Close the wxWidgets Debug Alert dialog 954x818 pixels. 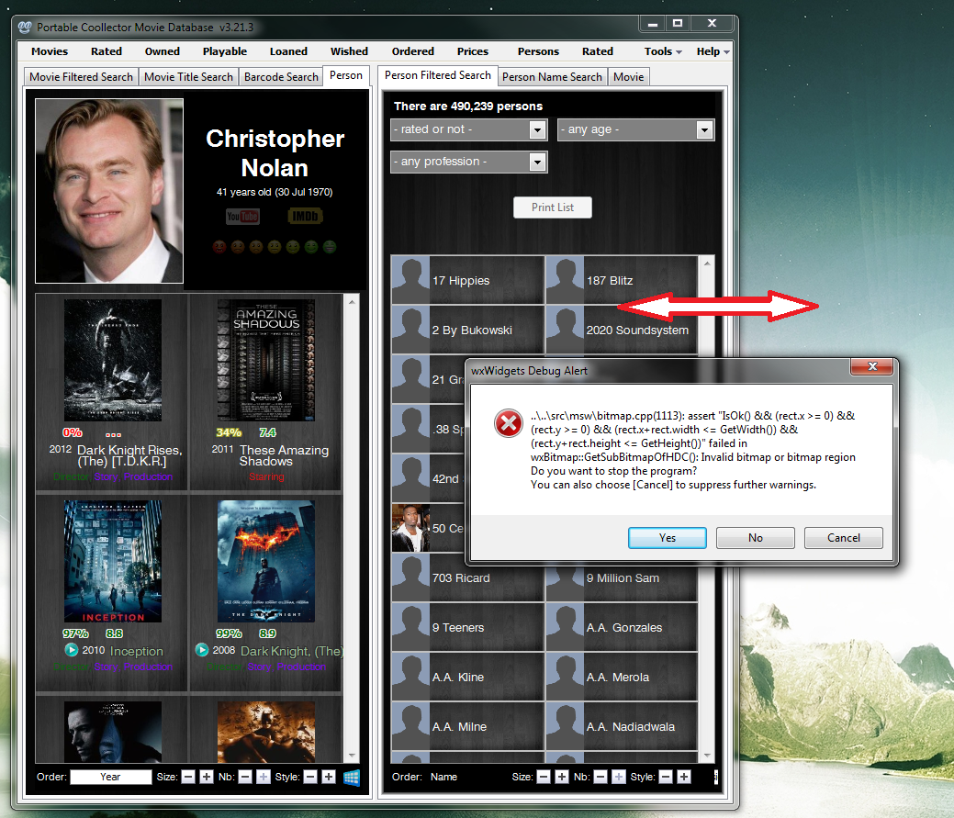[x=872, y=366]
